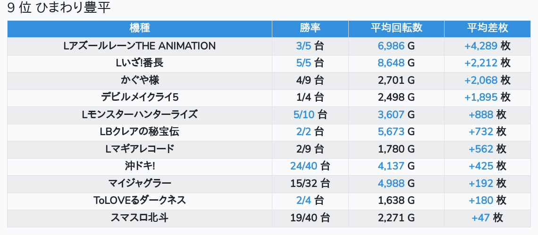Click the +2,068 value for かぐや様
This screenshot has width=538, height=235.
pos(481,81)
